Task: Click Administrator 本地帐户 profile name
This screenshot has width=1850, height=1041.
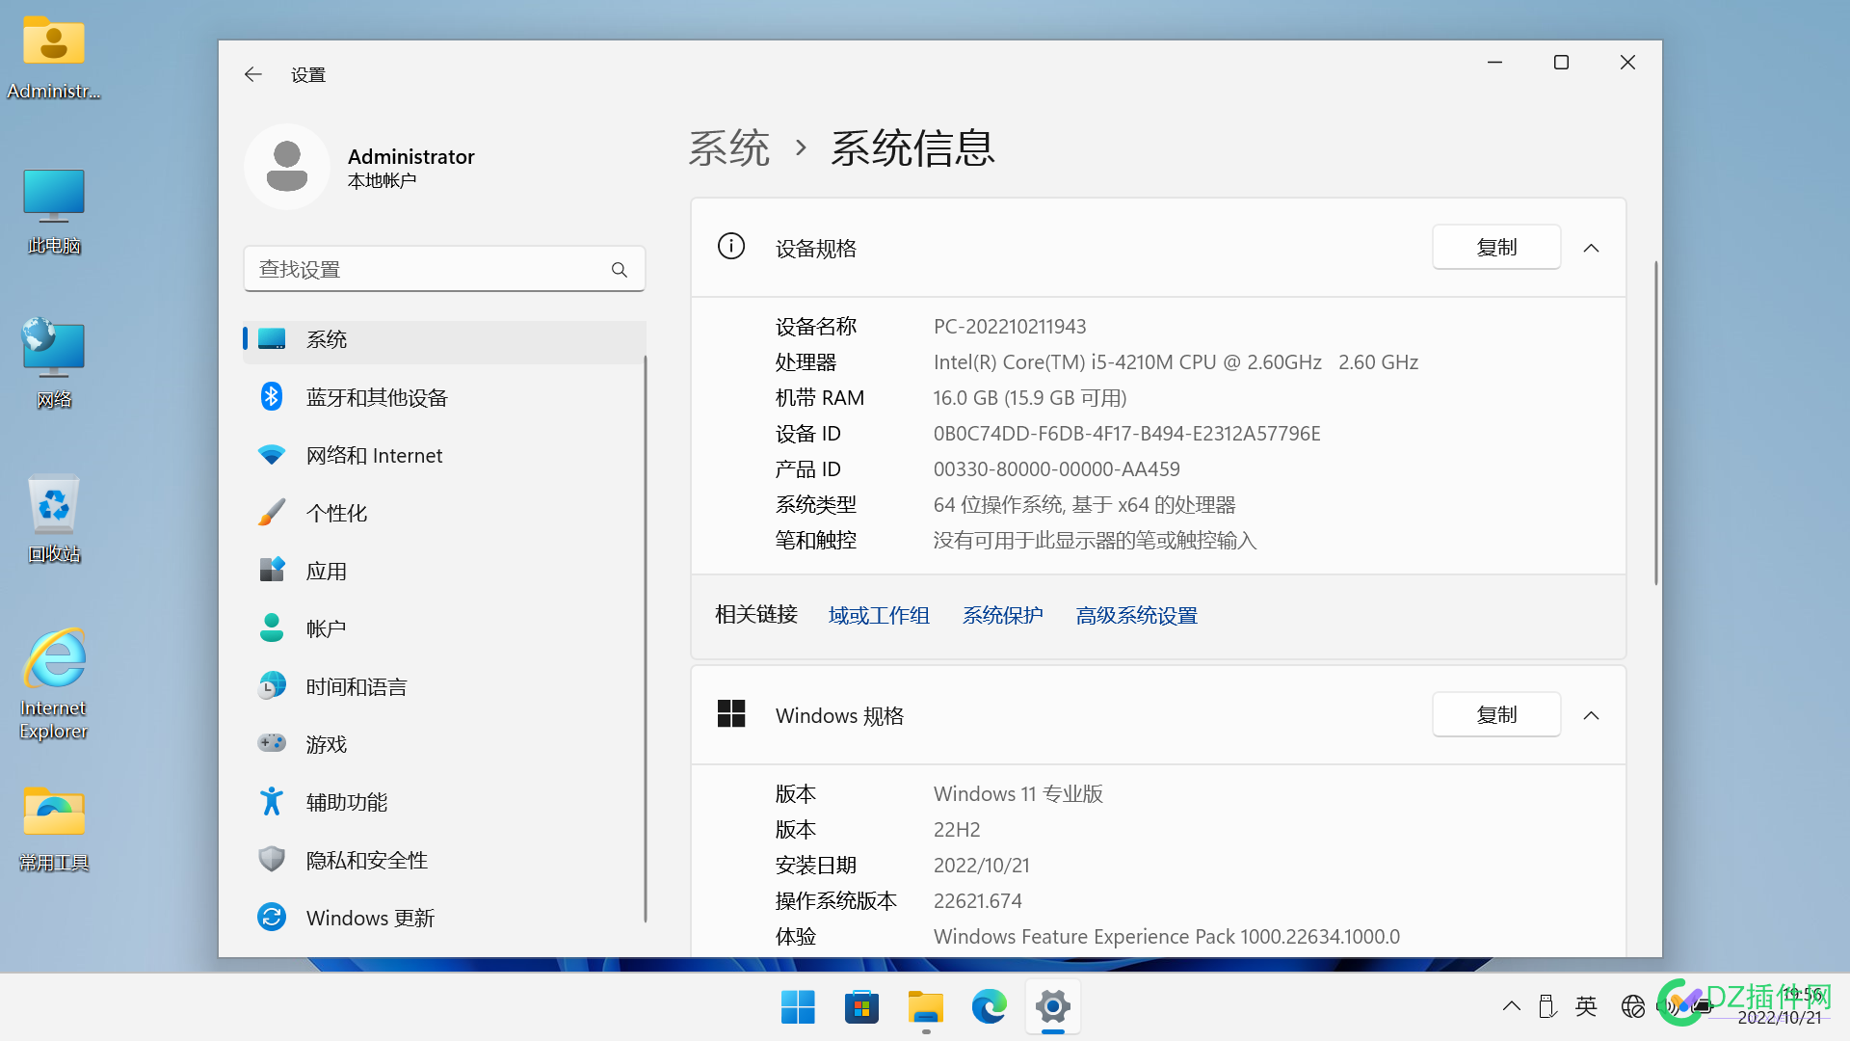Action: click(411, 168)
